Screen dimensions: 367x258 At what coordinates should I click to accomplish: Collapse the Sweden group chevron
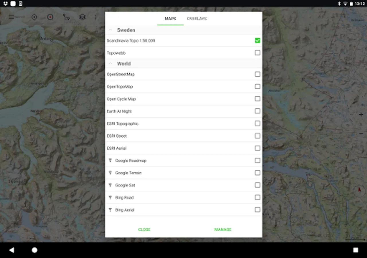tap(110, 30)
